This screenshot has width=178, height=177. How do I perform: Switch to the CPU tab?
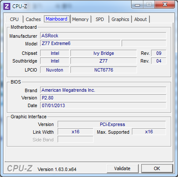[14, 19]
